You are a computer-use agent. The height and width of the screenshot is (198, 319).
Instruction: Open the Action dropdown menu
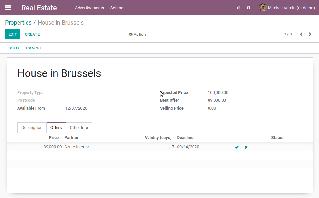pyautogui.click(x=137, y=34)
